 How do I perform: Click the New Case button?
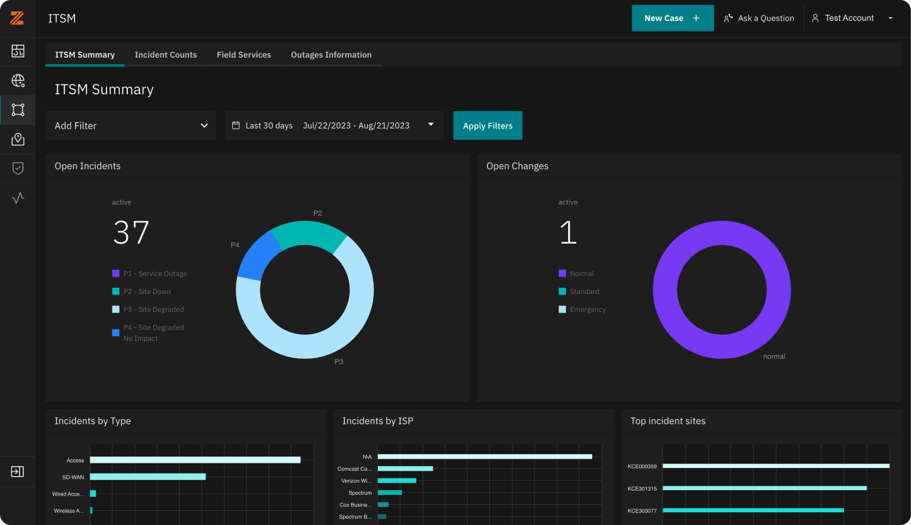pyautogui.click(x=673, y=18)
